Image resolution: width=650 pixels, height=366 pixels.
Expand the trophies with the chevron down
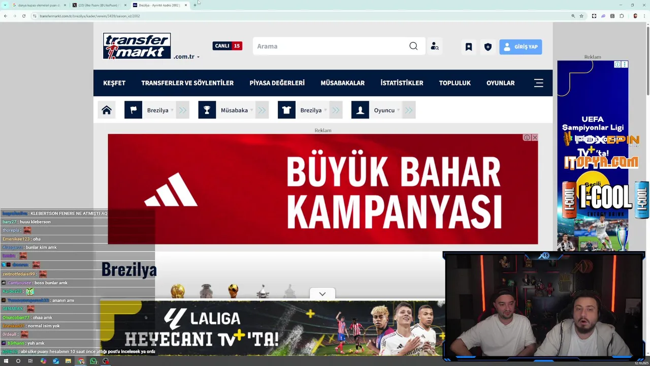tap(322, 294)
